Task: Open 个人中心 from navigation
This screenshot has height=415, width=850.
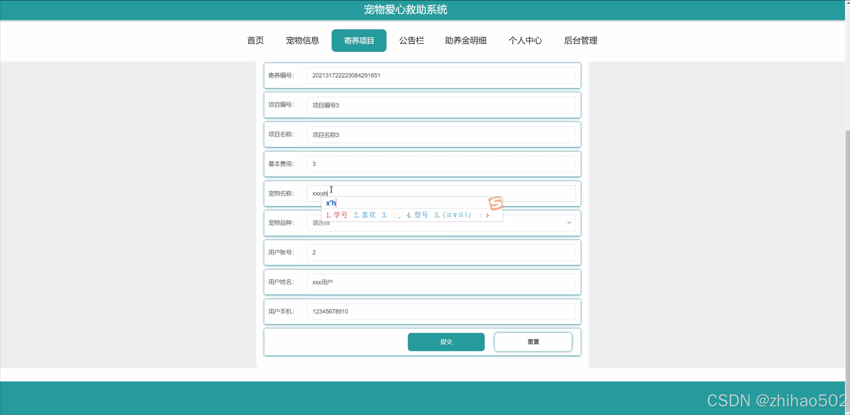Action: pos(525,41)
